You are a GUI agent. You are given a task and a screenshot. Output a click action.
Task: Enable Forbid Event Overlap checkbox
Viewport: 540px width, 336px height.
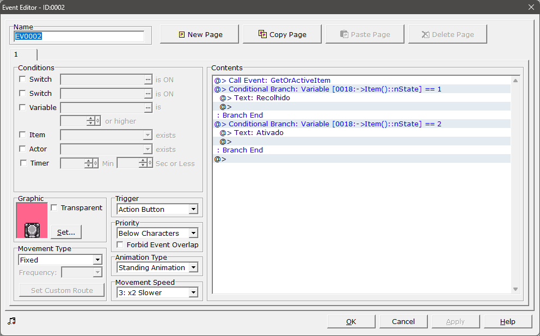coord(120,245)
